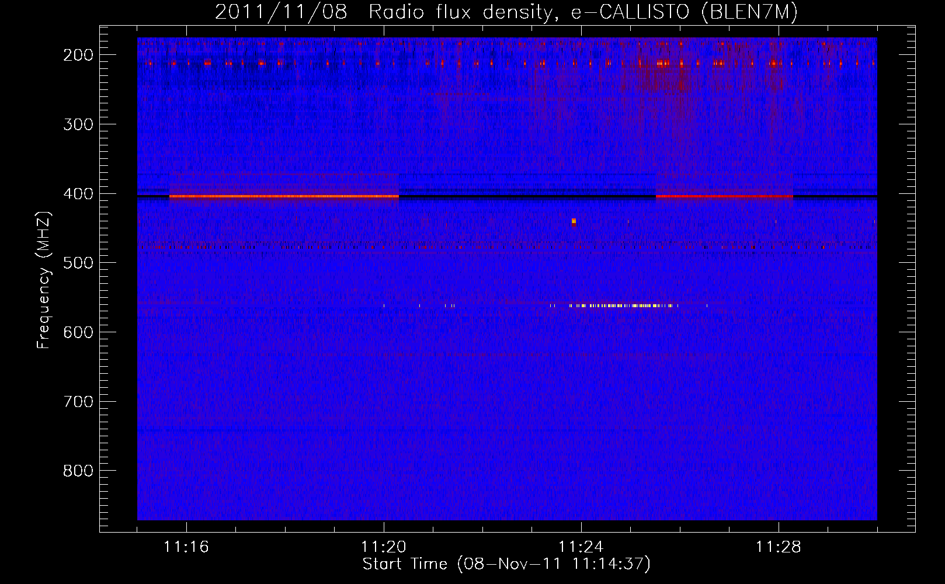Viewport: 945px width, 584px height.
Task: Click the 11:24 time tick label
Action: (x=581, y=547)
